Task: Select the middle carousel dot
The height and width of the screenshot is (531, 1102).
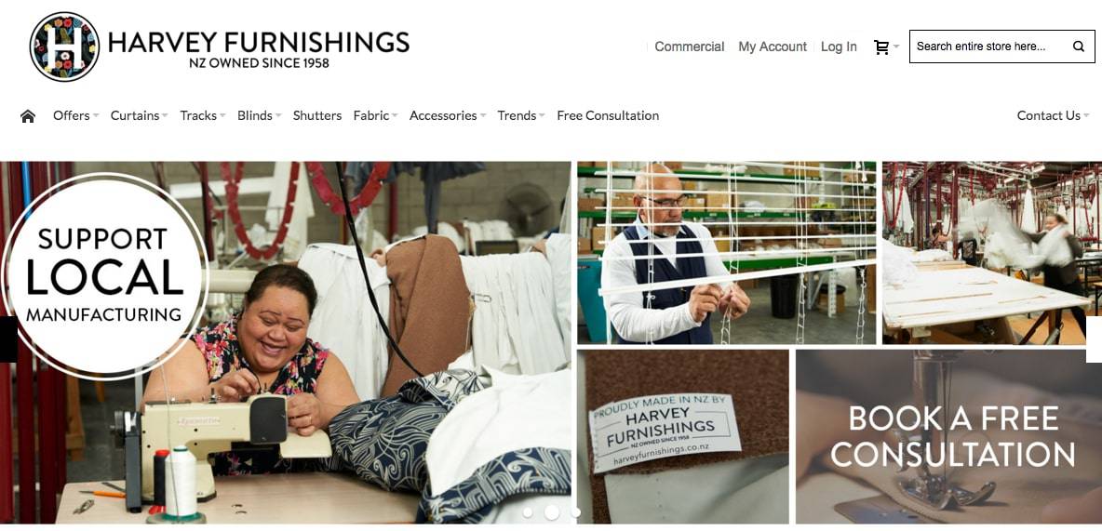Action: 552,512
